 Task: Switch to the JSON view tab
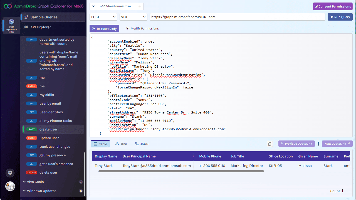142,144
